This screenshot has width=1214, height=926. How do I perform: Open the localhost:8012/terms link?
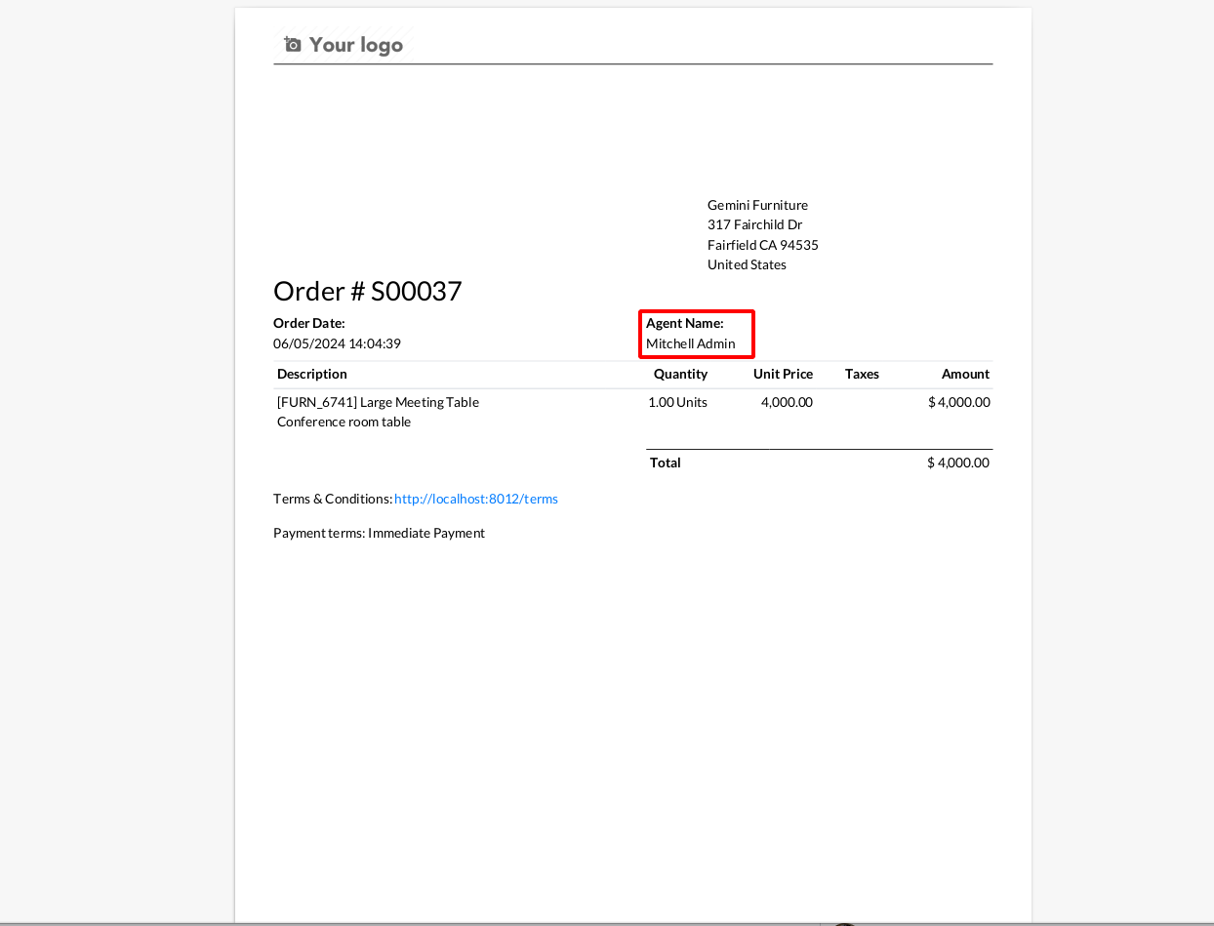(x=475, y=499)
